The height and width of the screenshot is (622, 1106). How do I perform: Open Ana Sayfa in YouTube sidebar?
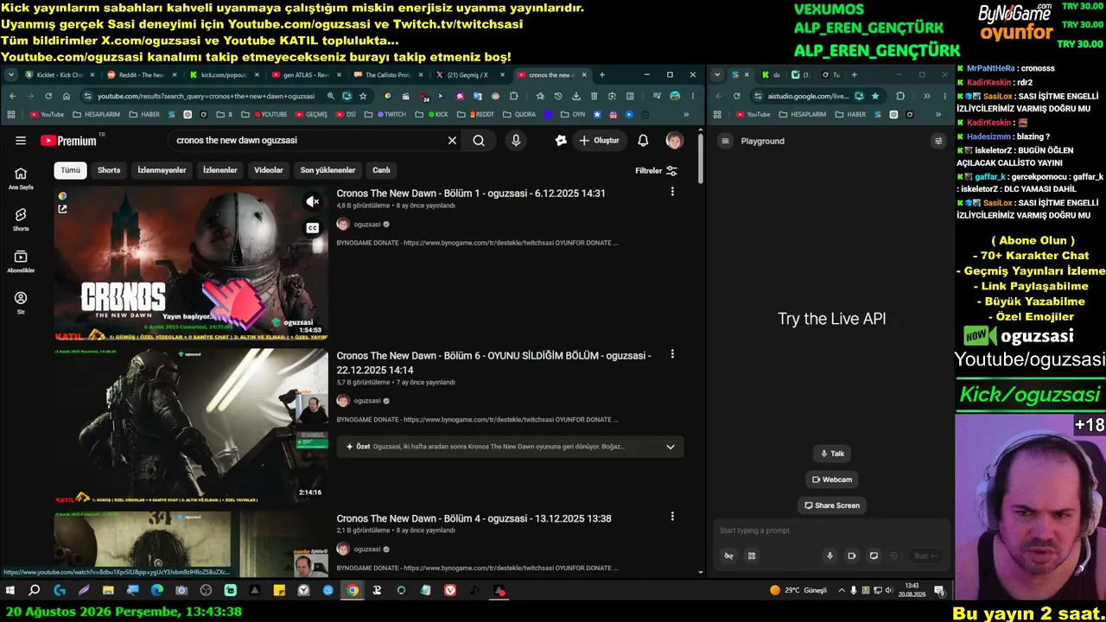21,178
